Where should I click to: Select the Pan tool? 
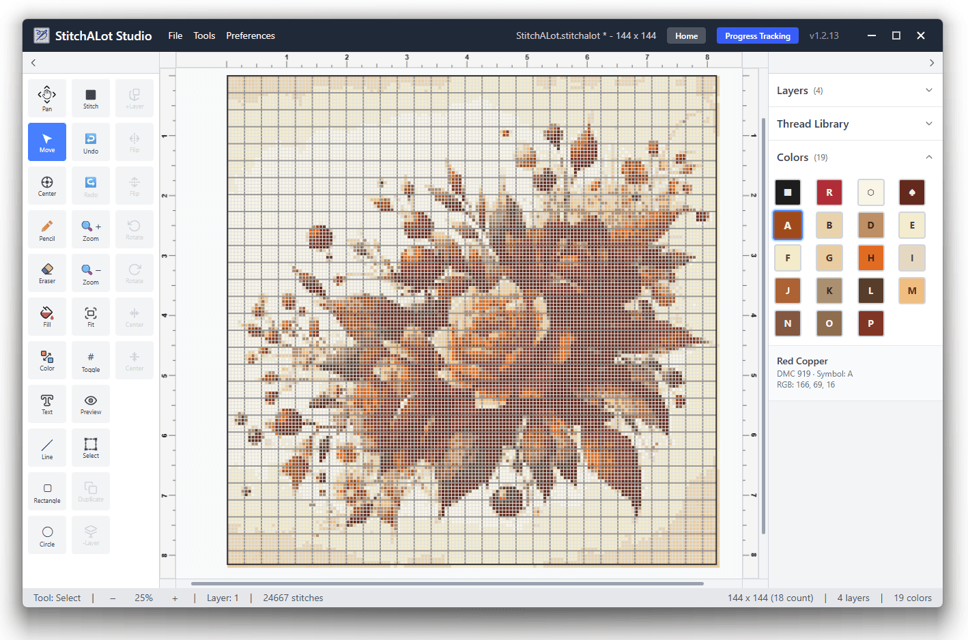pos(47,98)
